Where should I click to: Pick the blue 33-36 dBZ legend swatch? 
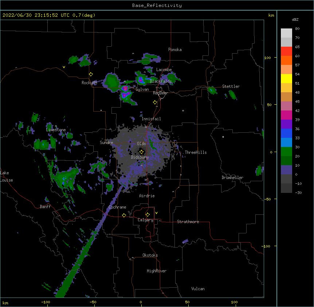click(x=286, y=133)
